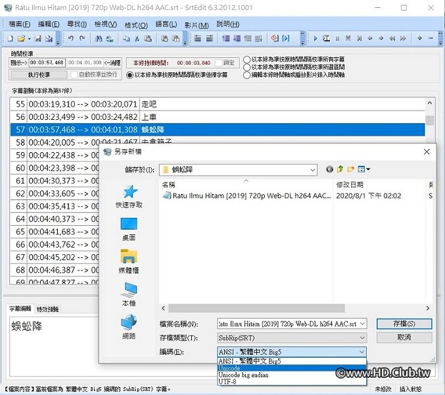The height and width of the screenshot is (395, 445).
Task: Fast forward with the double right arrow
Action: click(x=403, y=38)
